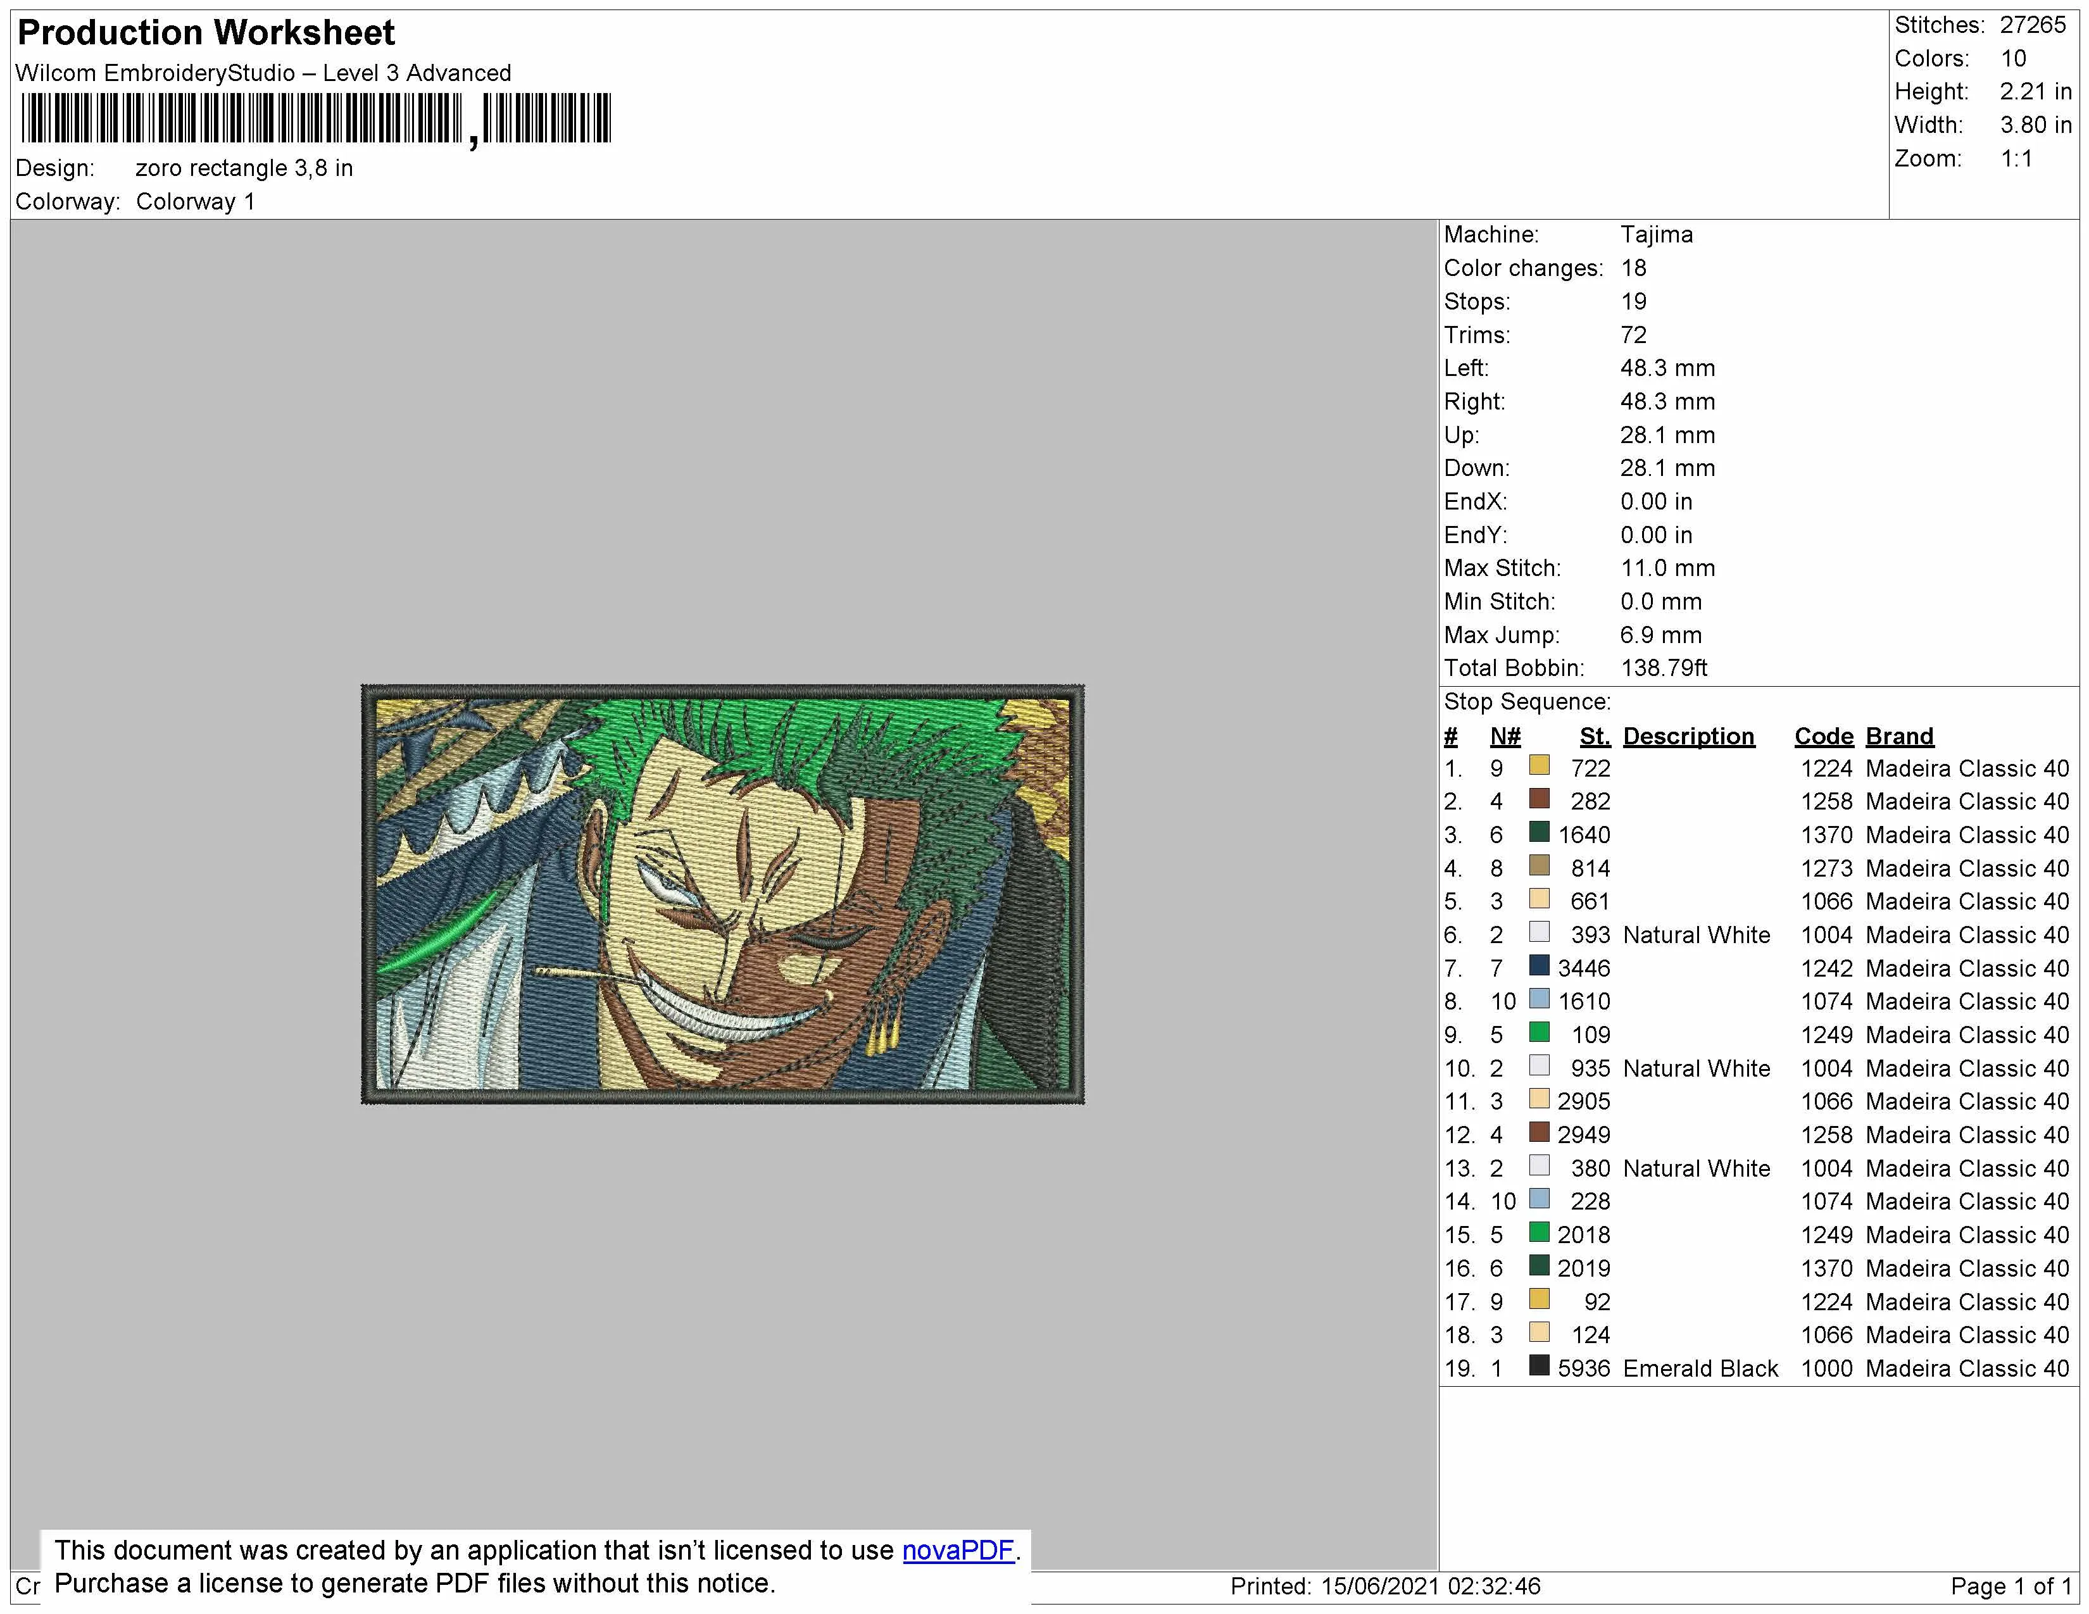Image resolution: width=2089 pixels, height=1614 pixels.
Task: Select the bright green swatch beside 109
Action: coord(1539,1033)
